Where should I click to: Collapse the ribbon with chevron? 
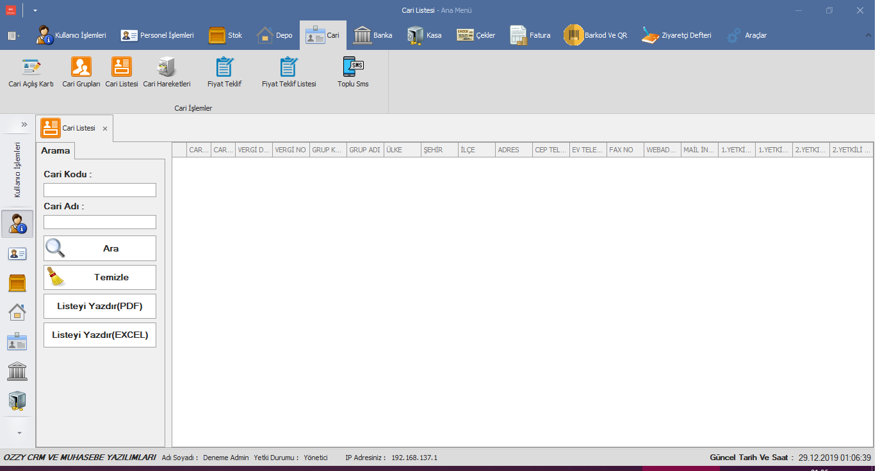(868, 35)
